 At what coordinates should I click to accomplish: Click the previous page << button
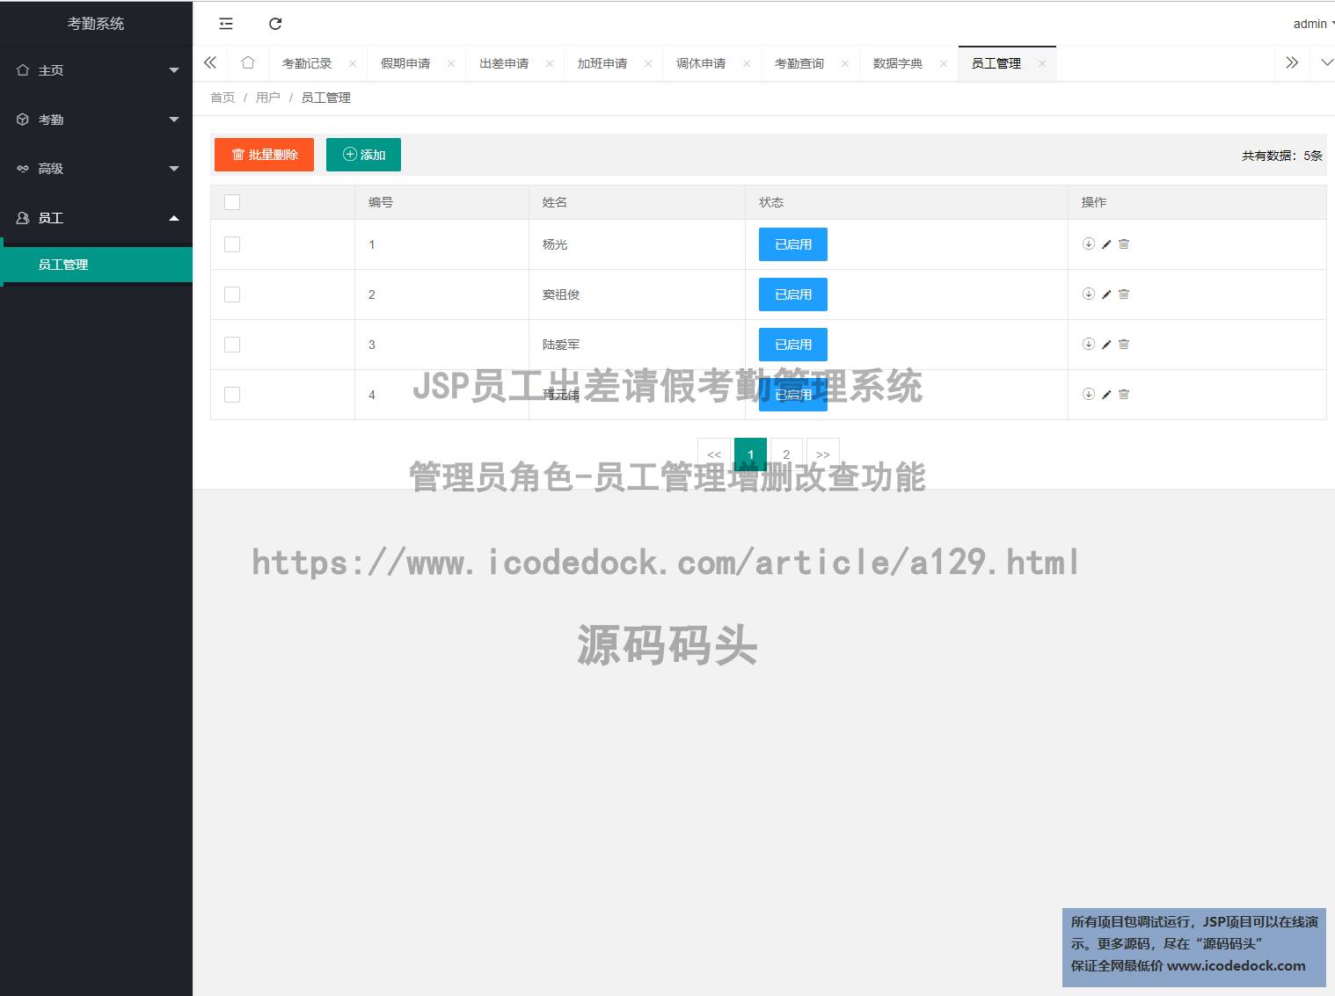pos(714,454)
